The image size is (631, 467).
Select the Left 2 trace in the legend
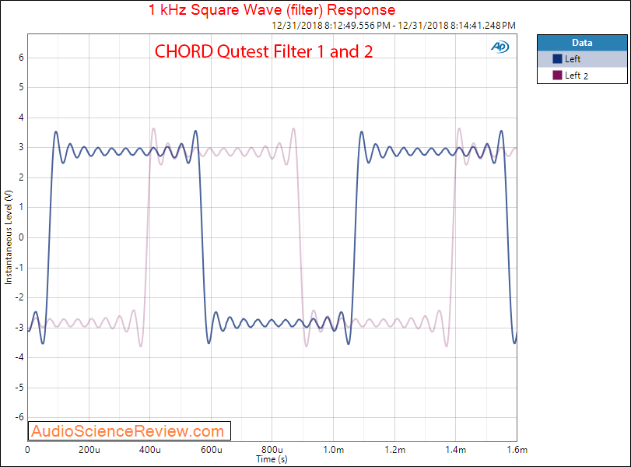582,75
